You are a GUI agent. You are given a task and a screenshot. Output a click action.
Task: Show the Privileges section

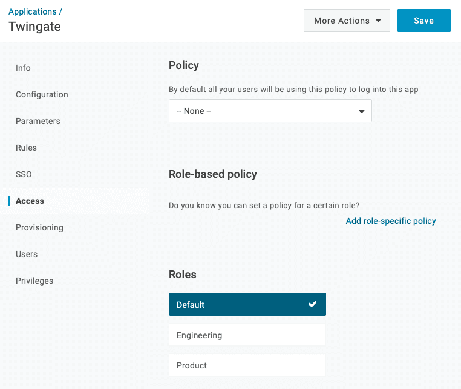[x=34, y=281]
